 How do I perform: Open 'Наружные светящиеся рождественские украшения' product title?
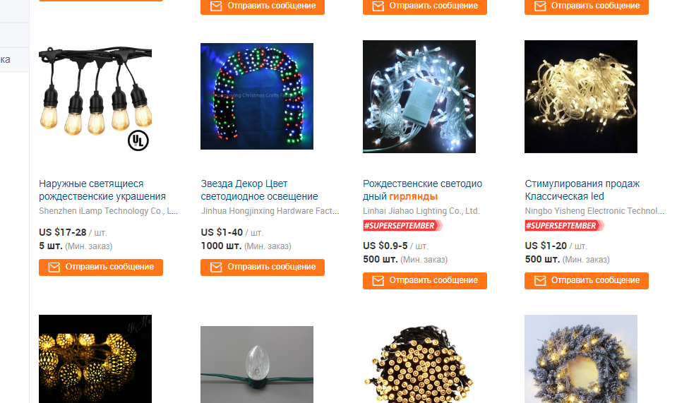coord(102,190)
